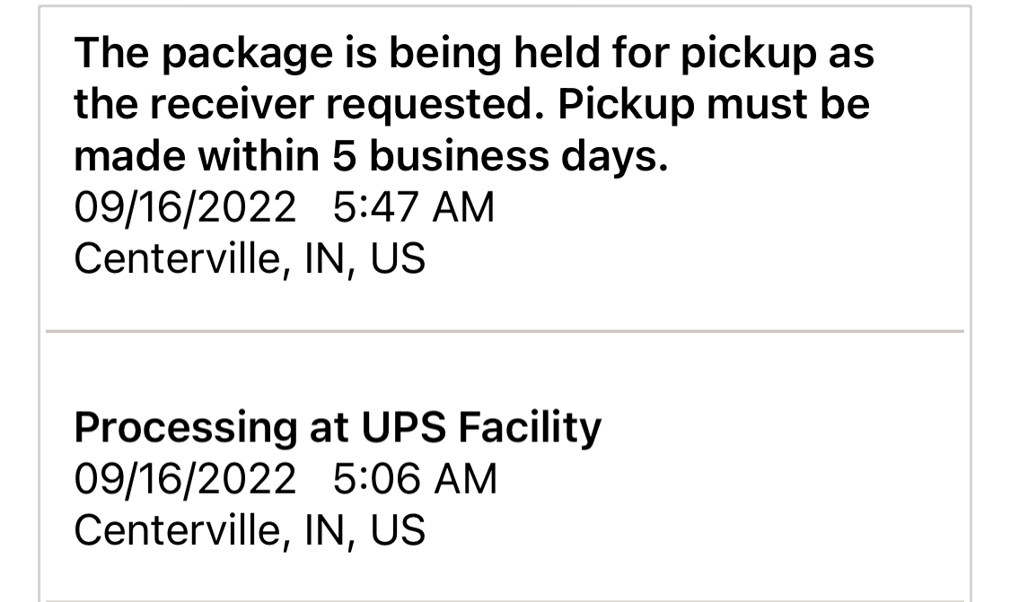Click the 5:47 AM timestamp
Image resolution: width=1010 pixels, height=602 pixels.
413,208
